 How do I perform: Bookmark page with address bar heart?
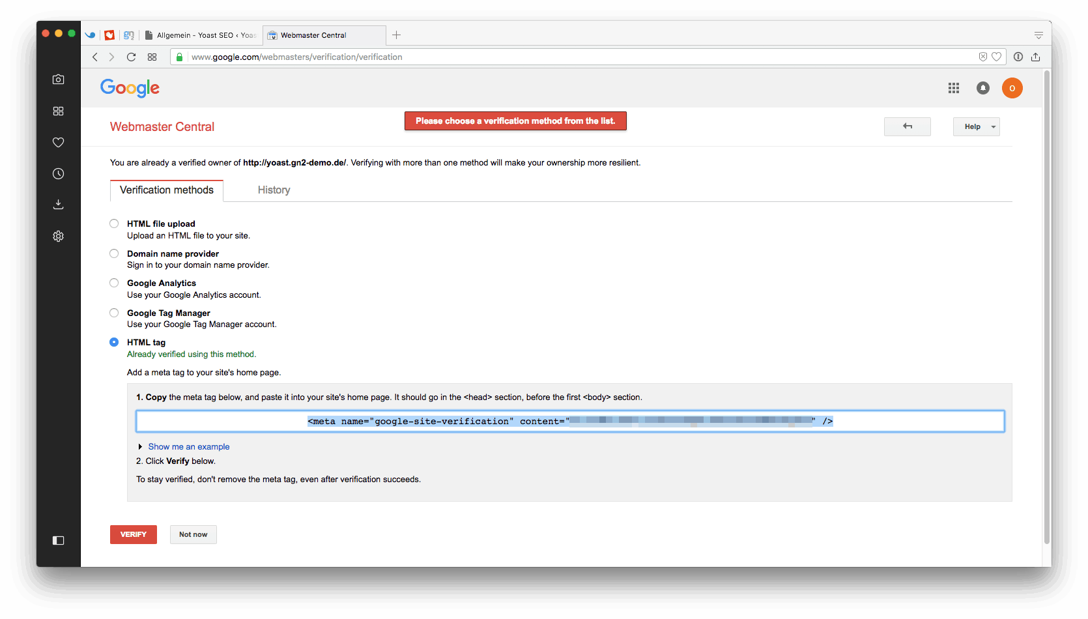(996, 57)
